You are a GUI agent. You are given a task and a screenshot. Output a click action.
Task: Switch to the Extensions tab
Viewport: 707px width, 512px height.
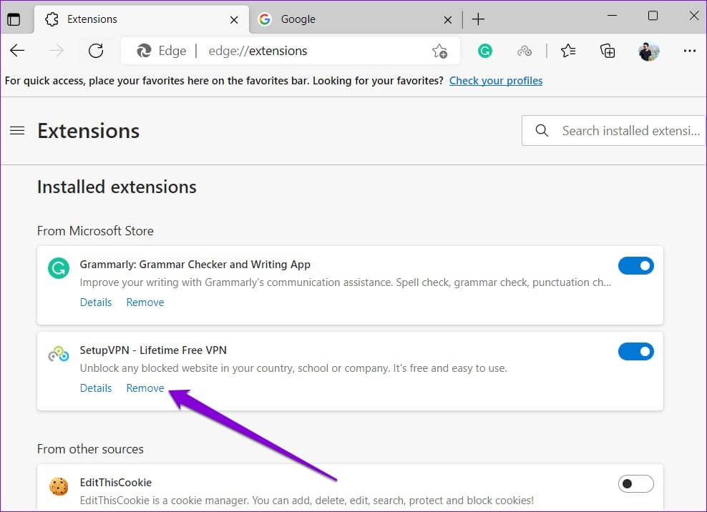click(141, 19)
